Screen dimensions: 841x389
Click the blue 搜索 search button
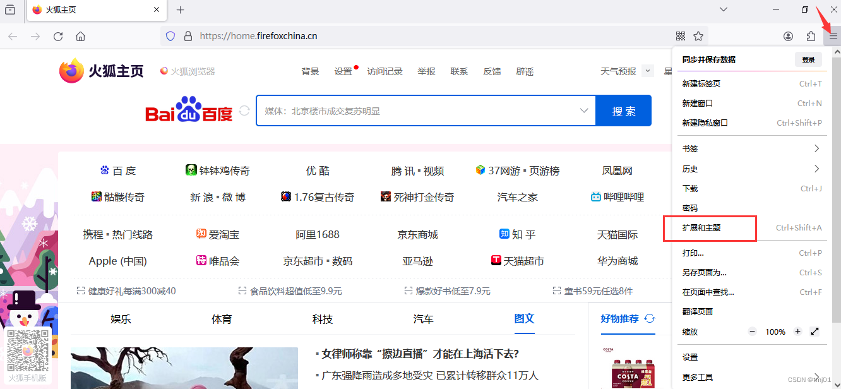[x=624, y=111]
